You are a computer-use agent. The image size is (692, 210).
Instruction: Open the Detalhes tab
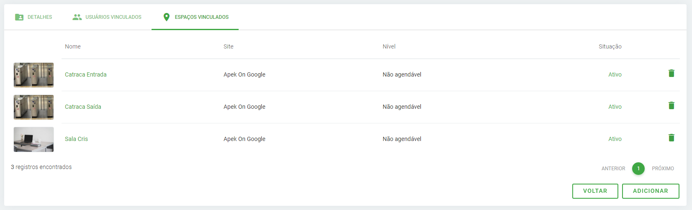point(40,17)
